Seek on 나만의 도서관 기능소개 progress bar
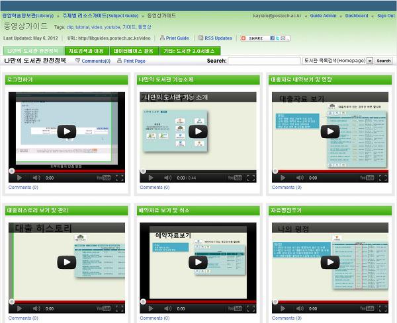Screen dimensions: 397x323 pos(198,171)
